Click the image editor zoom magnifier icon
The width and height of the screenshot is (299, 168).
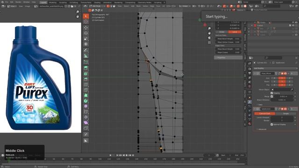[78, 12]
